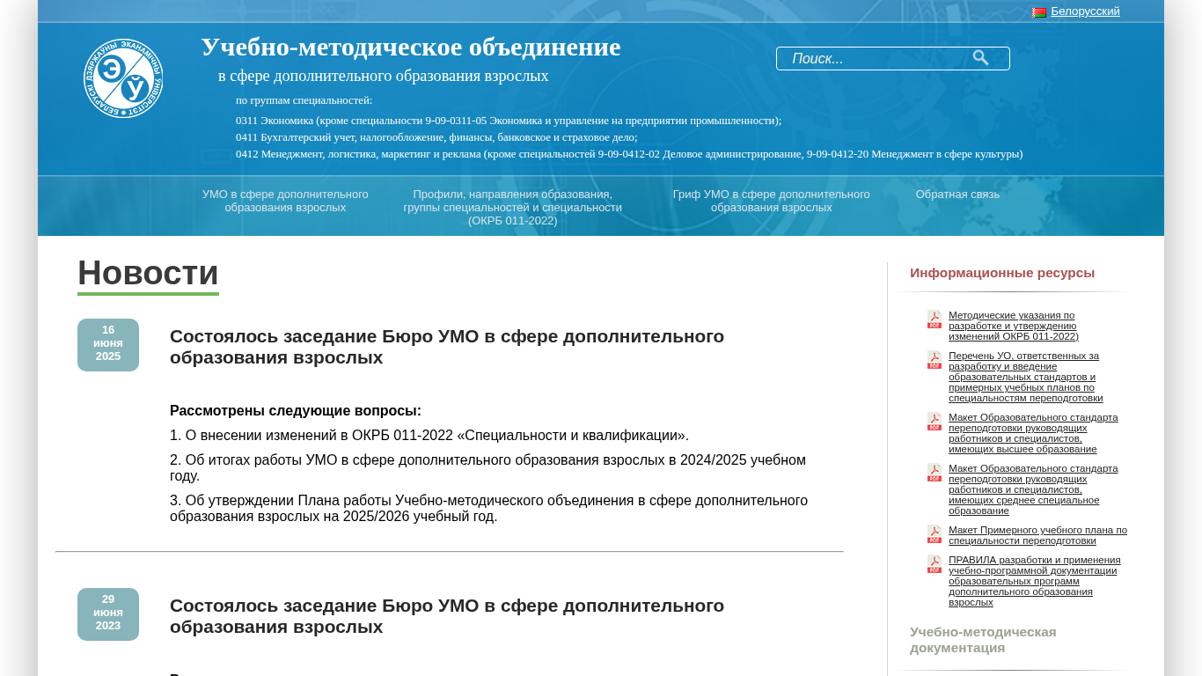
Task: Click the text по группам специальностей
Action: pos(304,100)
